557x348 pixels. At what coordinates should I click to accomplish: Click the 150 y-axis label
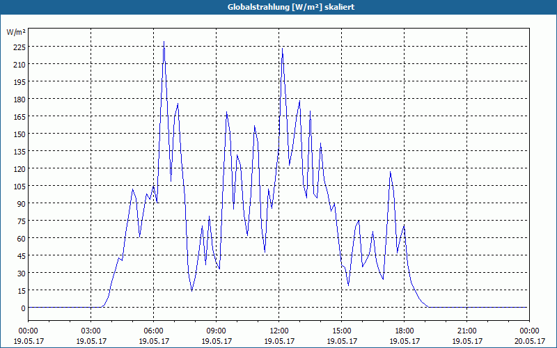(19, 134)
